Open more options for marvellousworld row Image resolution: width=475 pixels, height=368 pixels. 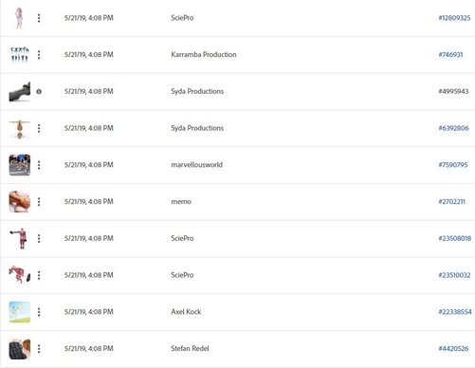click(x=39, y=165)
